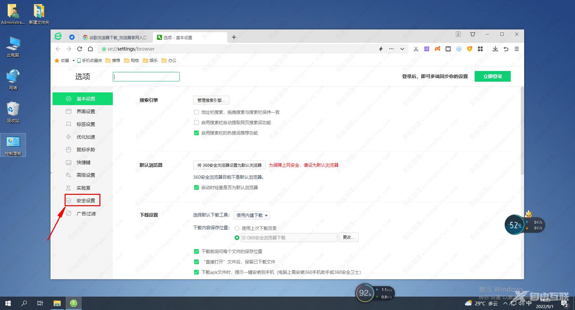Select 控制面板 desktop icon
Screen dimensions: 575x310
pyautogui.click(x=13, y=145)
